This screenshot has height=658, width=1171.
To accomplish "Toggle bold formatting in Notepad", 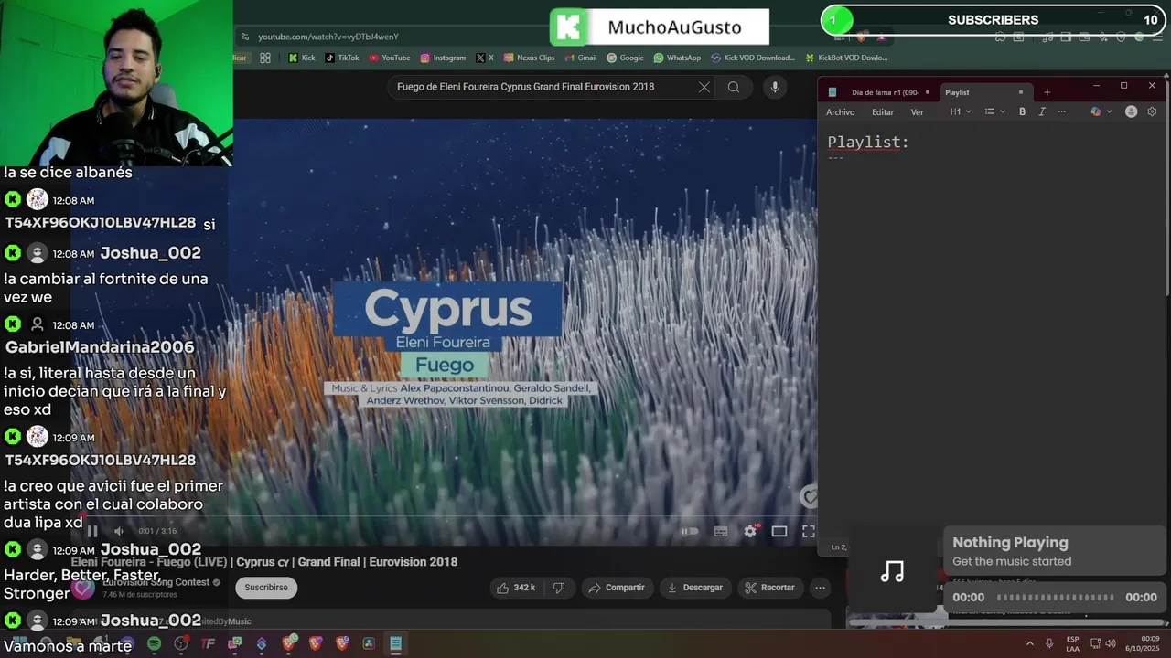I will coord(1022,111).
